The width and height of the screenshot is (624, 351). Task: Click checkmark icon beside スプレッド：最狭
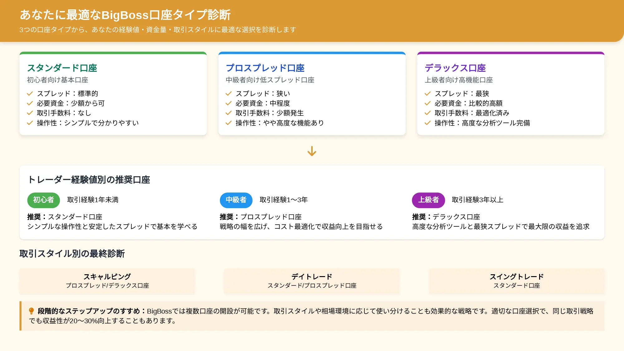428,94
